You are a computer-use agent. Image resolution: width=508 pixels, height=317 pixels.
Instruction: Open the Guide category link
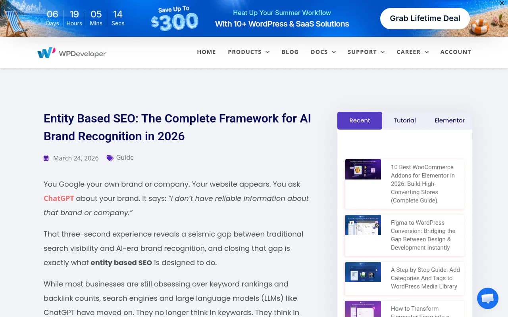125,158
